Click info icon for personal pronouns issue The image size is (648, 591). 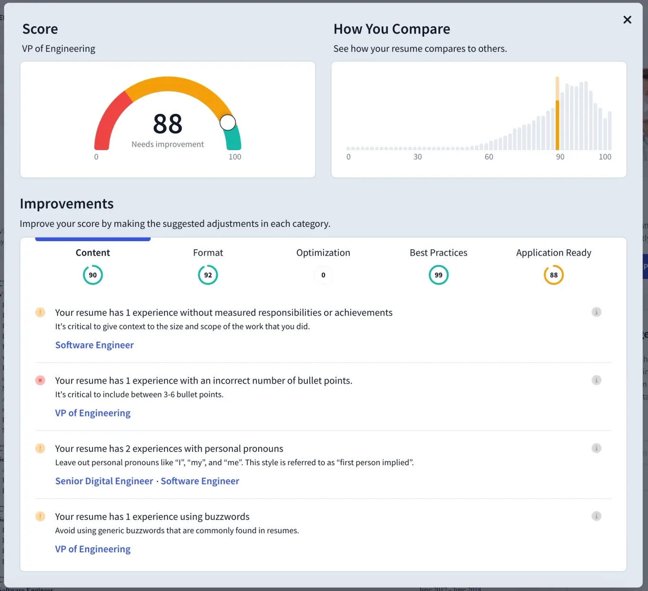596,448
